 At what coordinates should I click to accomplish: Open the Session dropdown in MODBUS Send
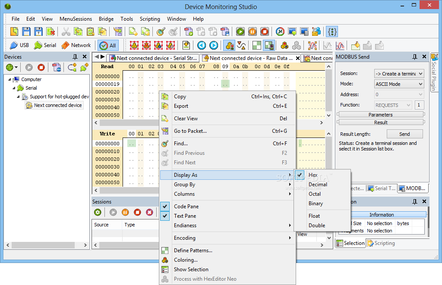[x=399, y=73]
